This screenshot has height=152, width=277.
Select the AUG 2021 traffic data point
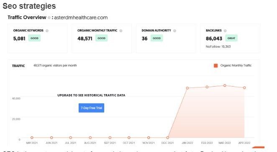click(90, 137)
